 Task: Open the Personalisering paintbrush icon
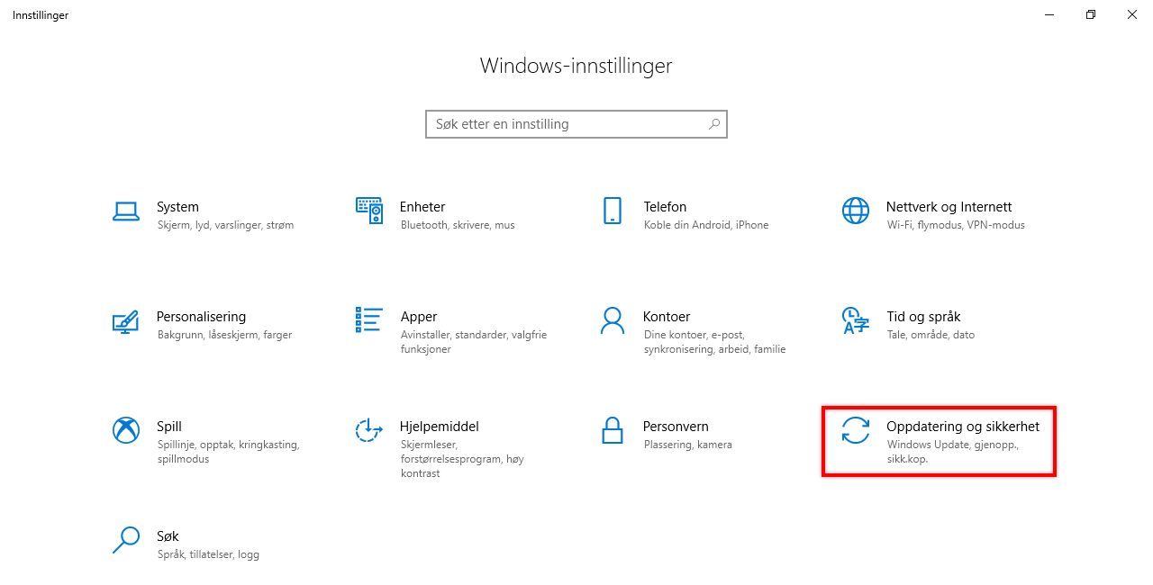click(125, 320)
